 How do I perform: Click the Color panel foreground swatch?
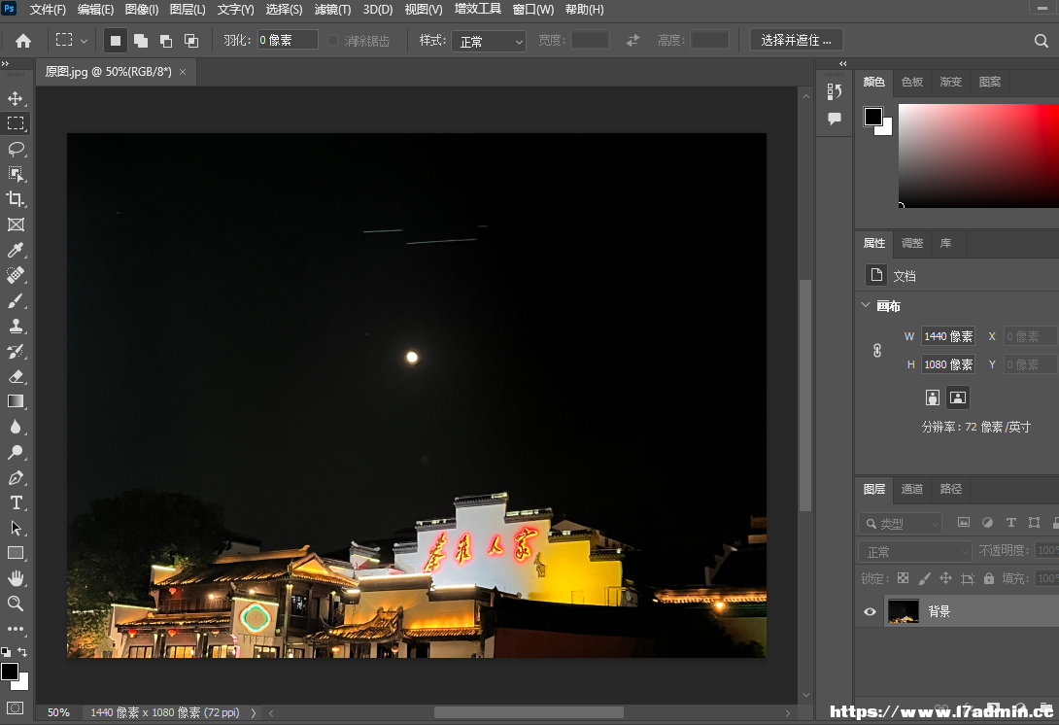pos(872,117)
